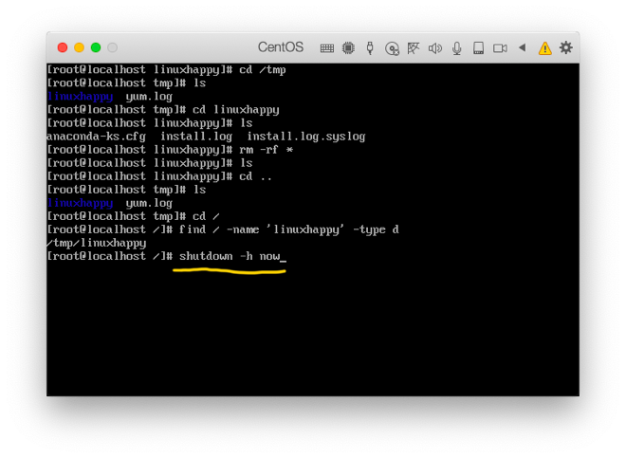Screen dimensions: 626x458
Task: Click the CD/DVD drive icon
Action: pos(392,48)
